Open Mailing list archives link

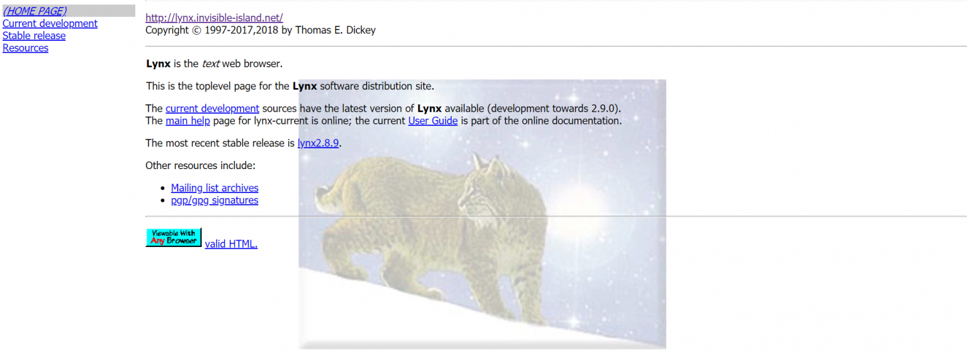[215, 188]
